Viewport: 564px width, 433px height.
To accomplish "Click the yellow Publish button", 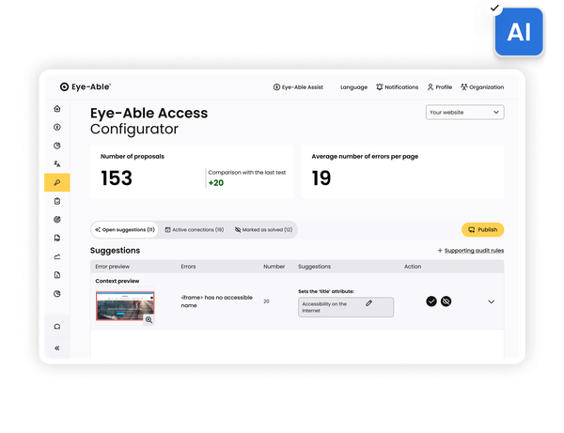I will (482, 229).
